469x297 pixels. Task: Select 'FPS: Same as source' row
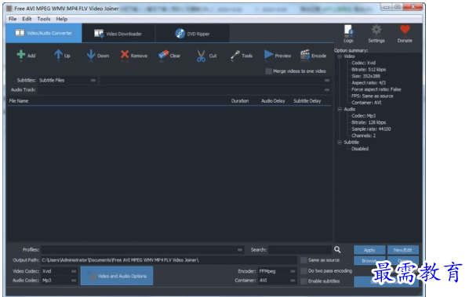tap(373, 96)
